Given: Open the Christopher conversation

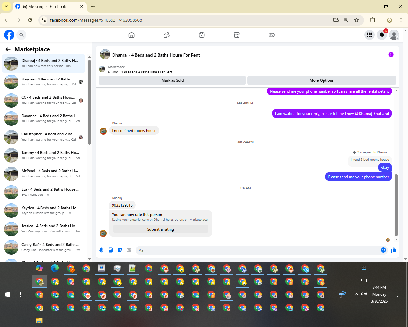Looking at the screenshot, I should coord(44,137).
